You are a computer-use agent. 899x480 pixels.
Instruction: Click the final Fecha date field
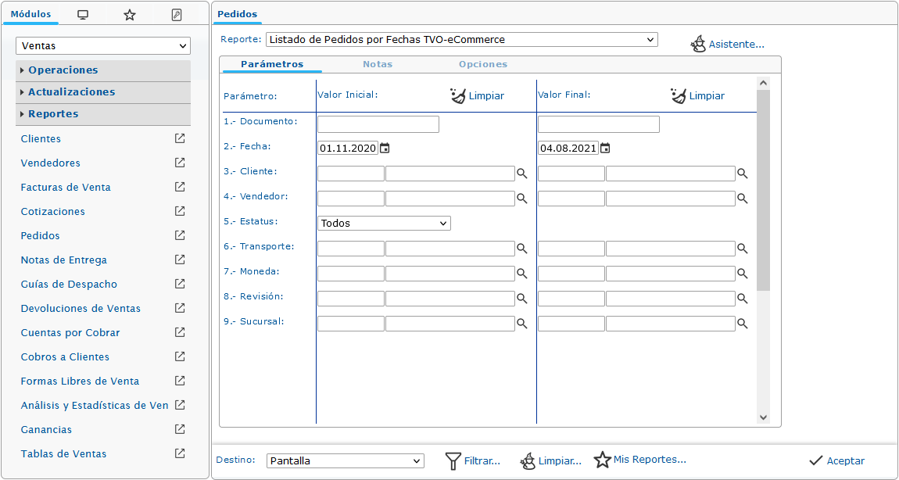tap(568, 148)
